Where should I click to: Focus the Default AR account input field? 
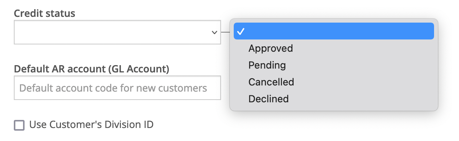[x=117, y=88]
